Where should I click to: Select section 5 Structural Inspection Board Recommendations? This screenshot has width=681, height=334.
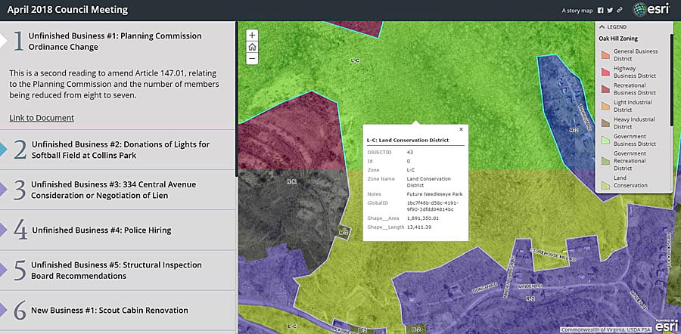[117, 271]
